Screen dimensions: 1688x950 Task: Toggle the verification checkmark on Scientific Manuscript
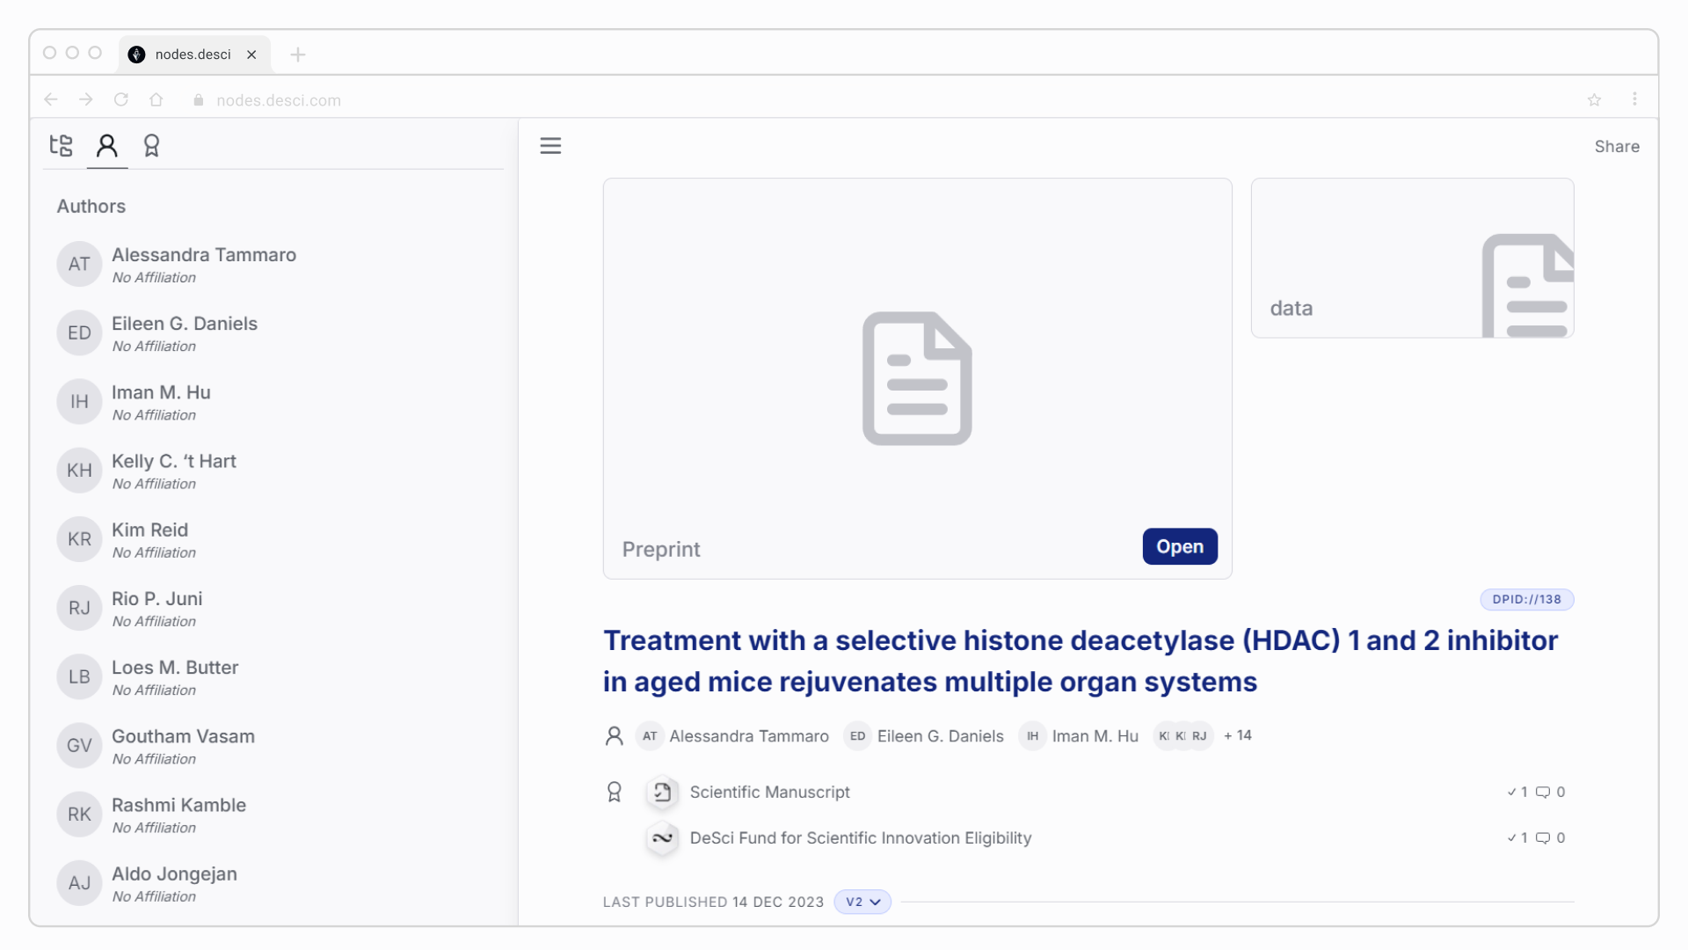[1514, 792]
